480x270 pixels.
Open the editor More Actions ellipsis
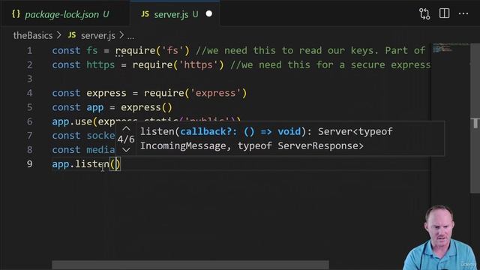pyautogui.click(x=463, y=13)
